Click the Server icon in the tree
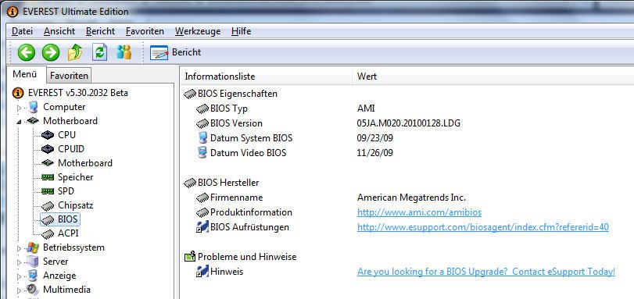Image resolution: width=634 pixels, height=299 pixels. (x=33, y=262)
